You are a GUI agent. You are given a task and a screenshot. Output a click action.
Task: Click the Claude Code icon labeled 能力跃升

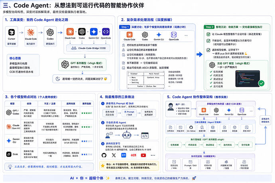point(31,32)
